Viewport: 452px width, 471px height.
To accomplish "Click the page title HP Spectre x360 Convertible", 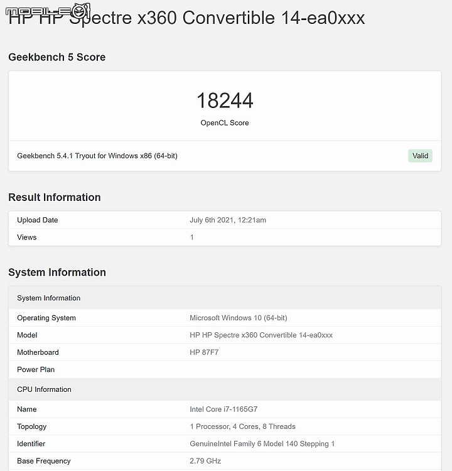I will pyautogui.click(x=186, y=18).
